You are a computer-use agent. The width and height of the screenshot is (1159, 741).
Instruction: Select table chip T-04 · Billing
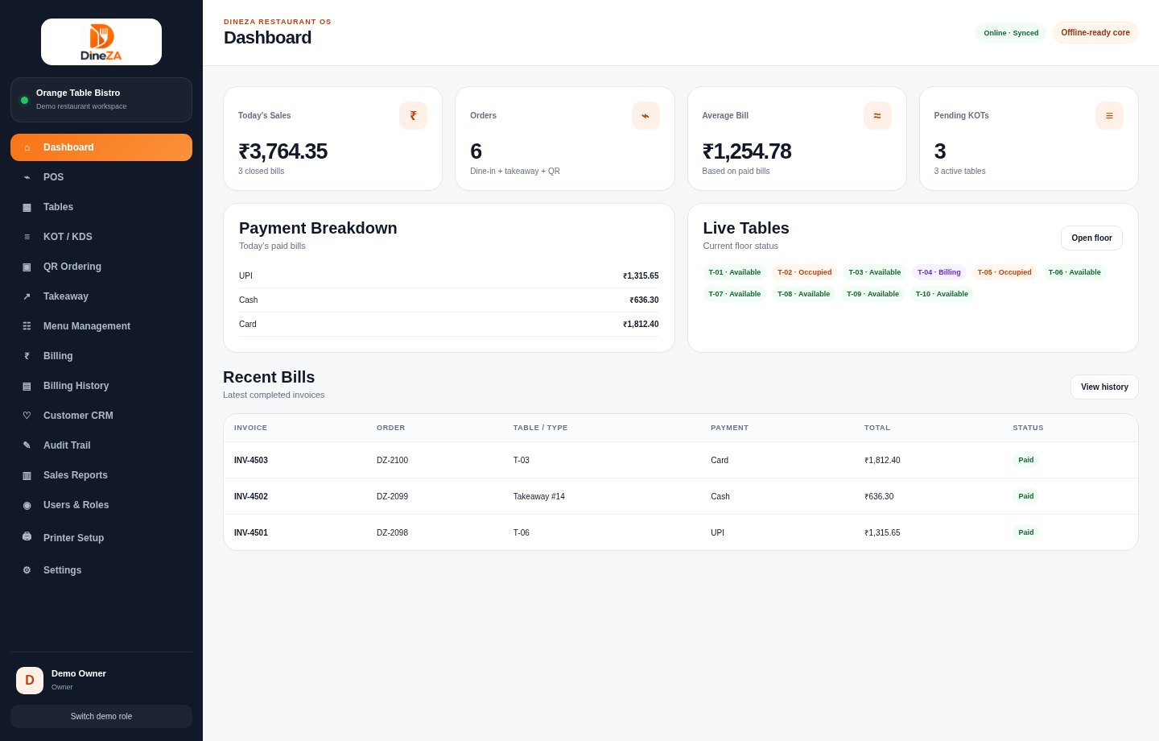(x=939, y=272)
